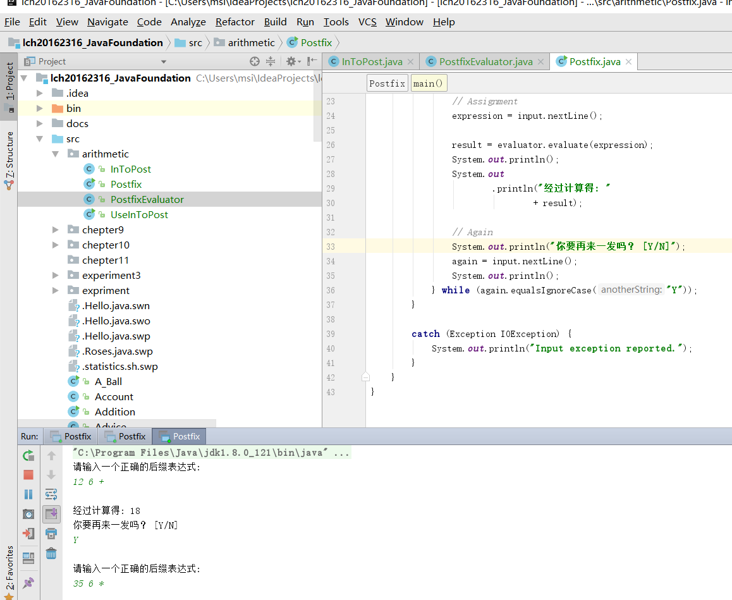Select UseInToPost class in tree
Image resolution: width=732 pixels, height=600 pixels.
pyautogui.click(x=139, y=215)
